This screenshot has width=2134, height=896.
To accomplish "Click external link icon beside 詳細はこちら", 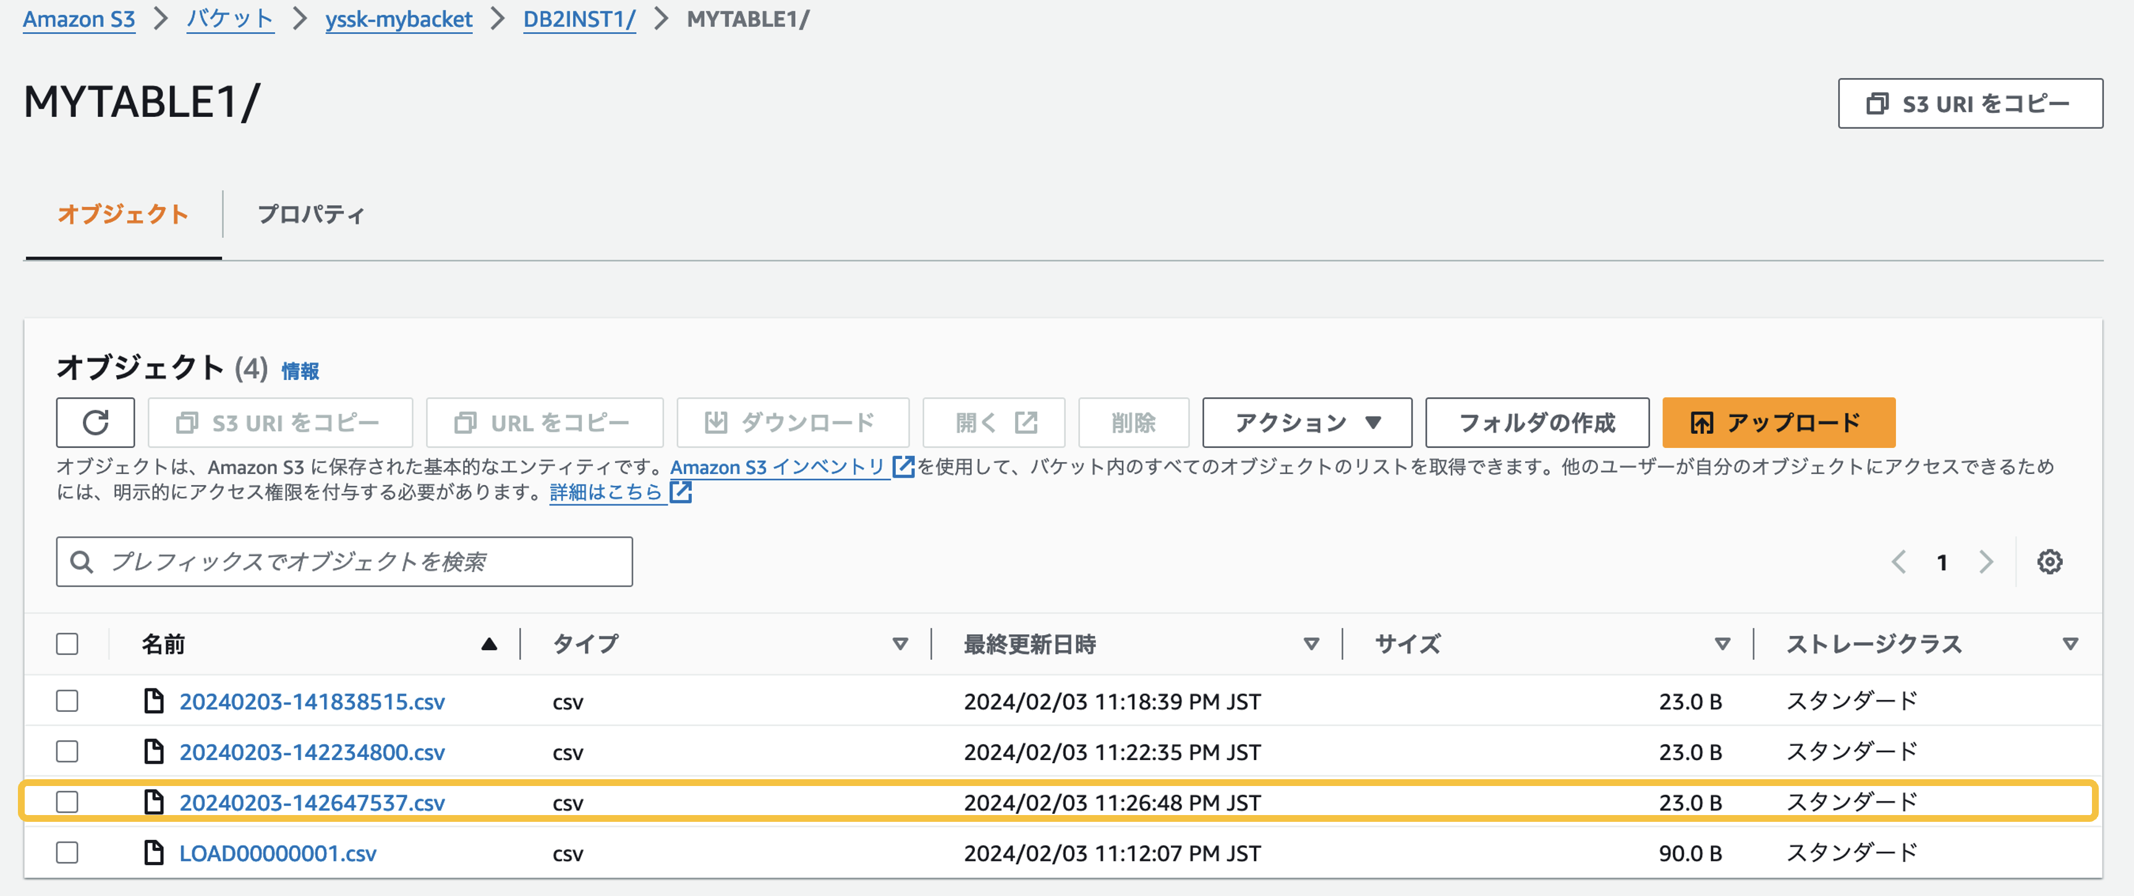I will [x=680, y=492].
